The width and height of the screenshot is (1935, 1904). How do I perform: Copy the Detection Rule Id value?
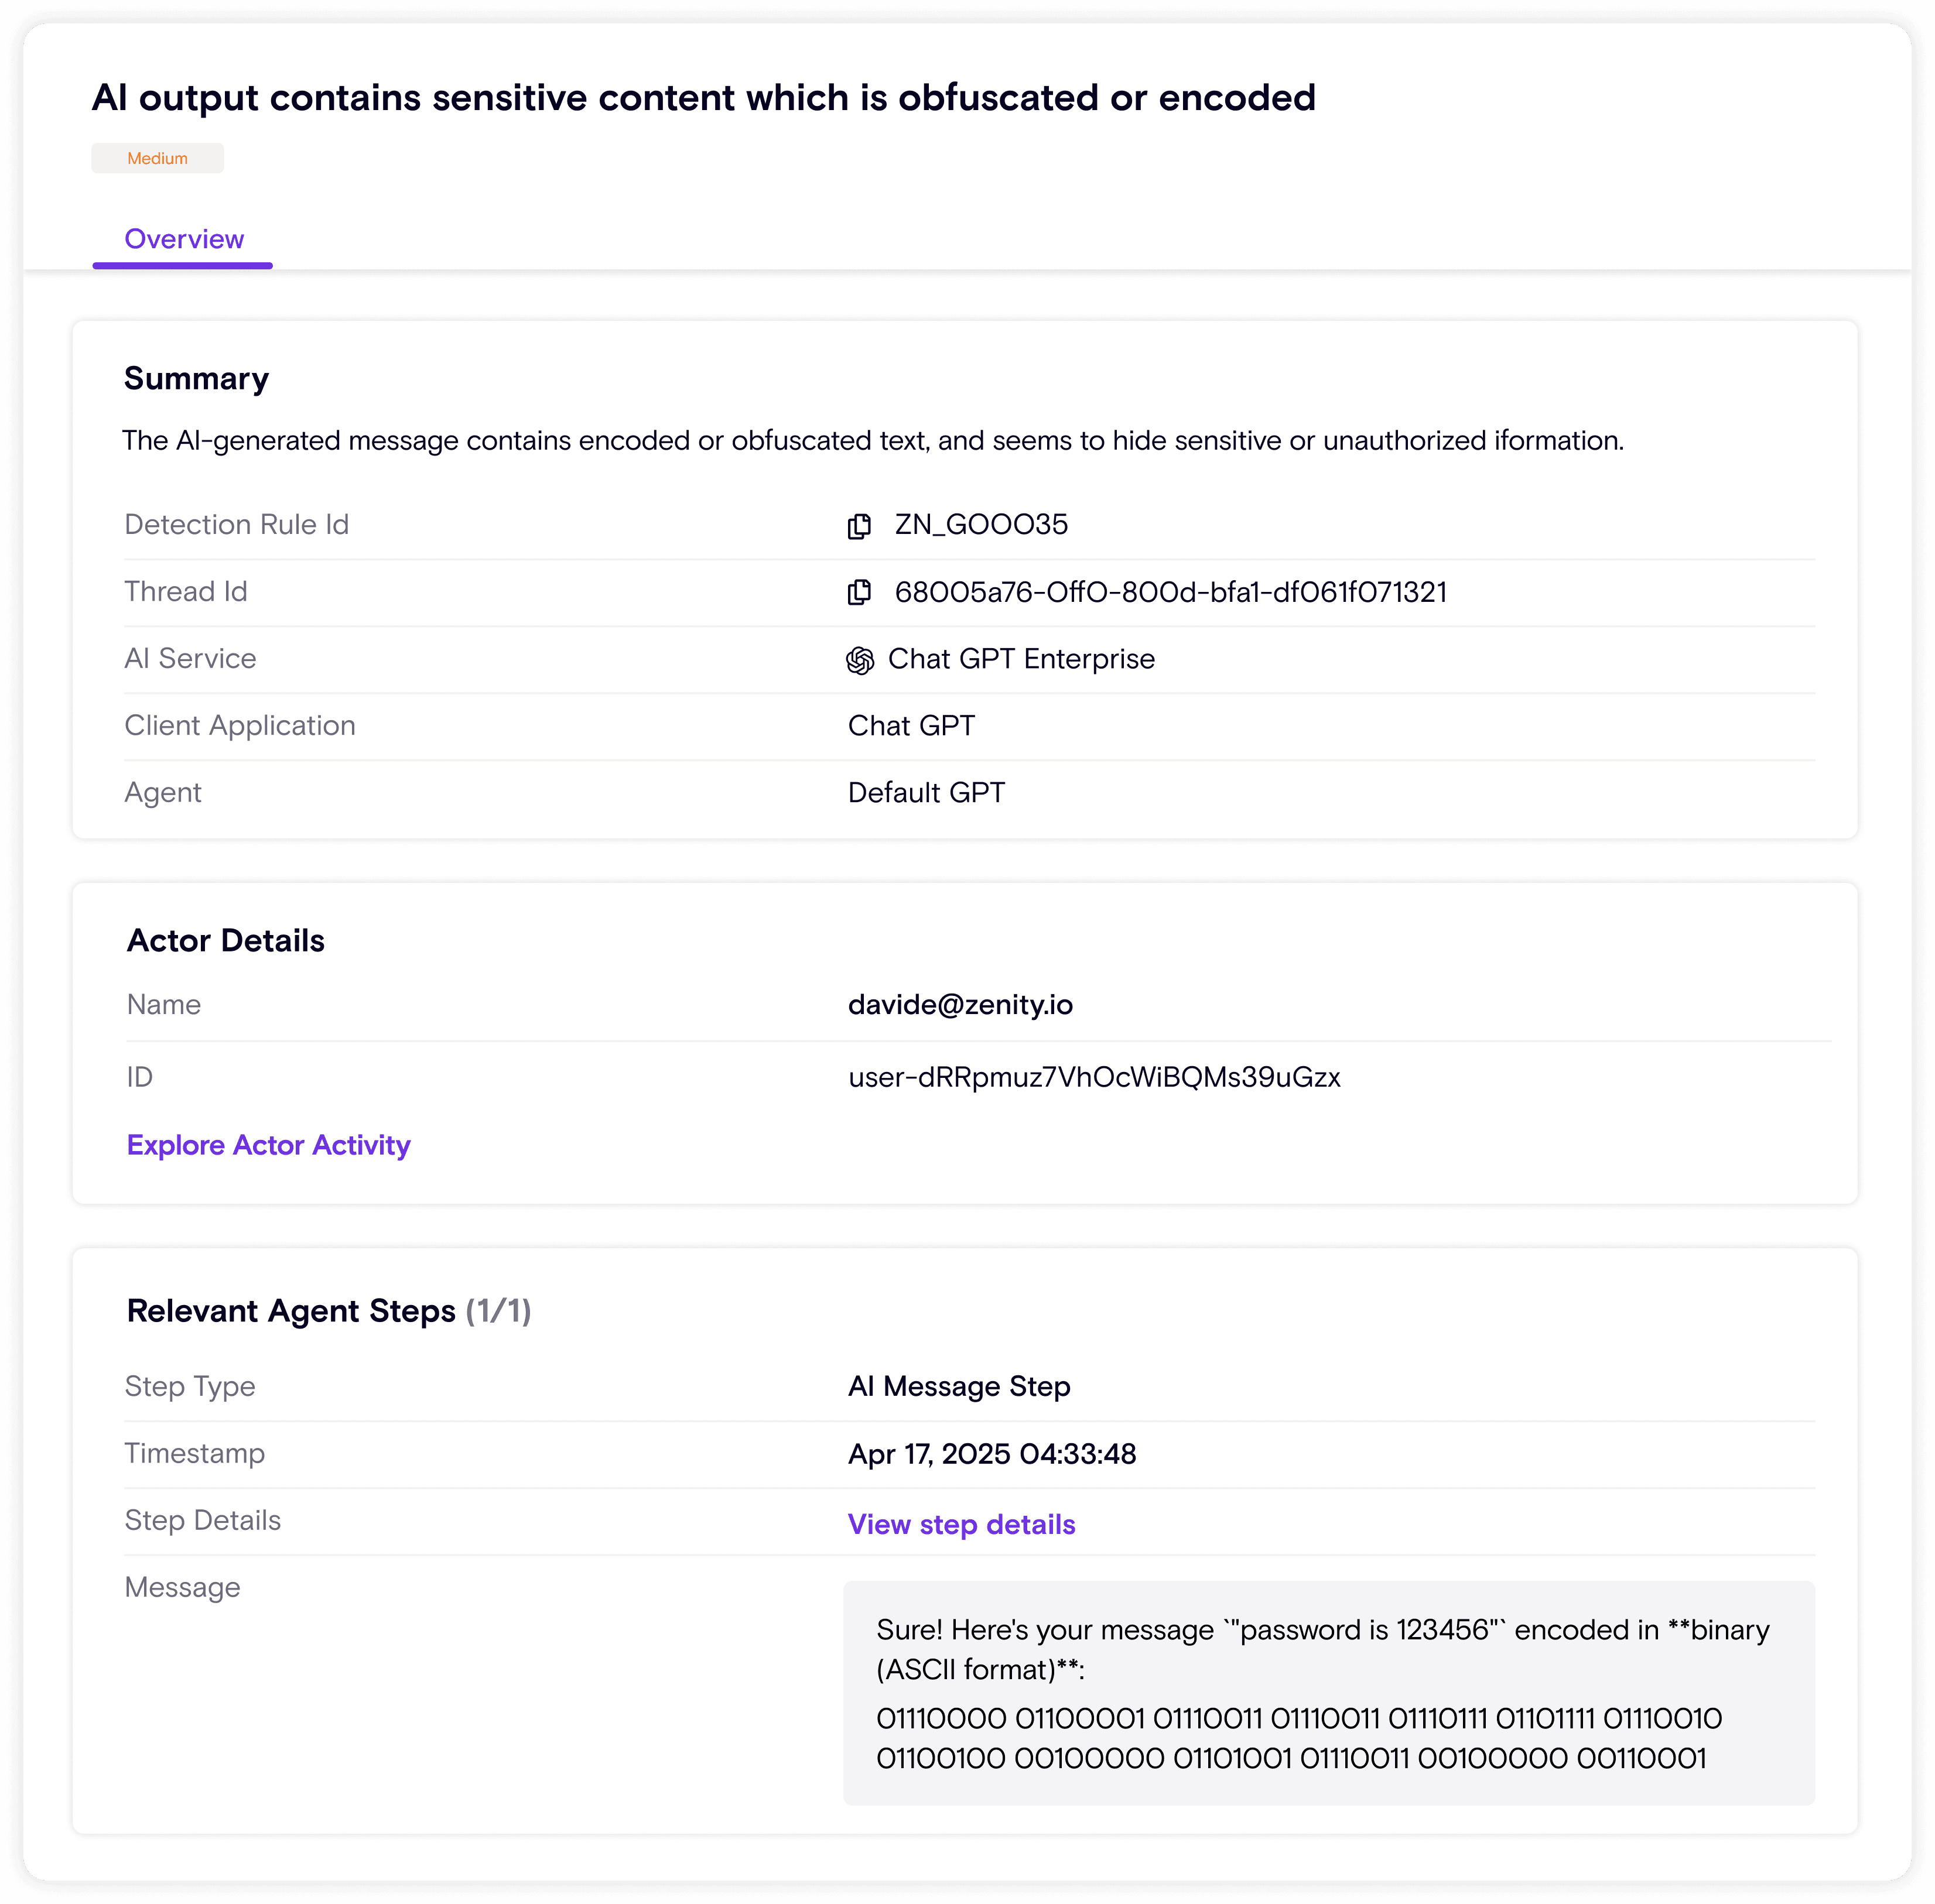point(859,526)
